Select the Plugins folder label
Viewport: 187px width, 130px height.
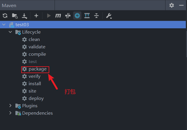(30, 106)
